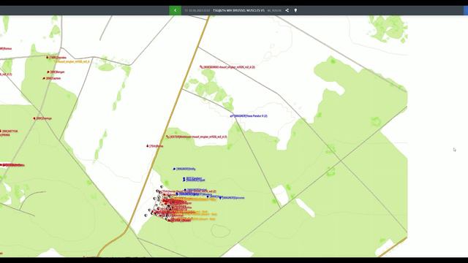Click the red vehicle marker below the 'Hawk Pandur' marker
This screenshot has width=468, height=263.
click(167, 137)
